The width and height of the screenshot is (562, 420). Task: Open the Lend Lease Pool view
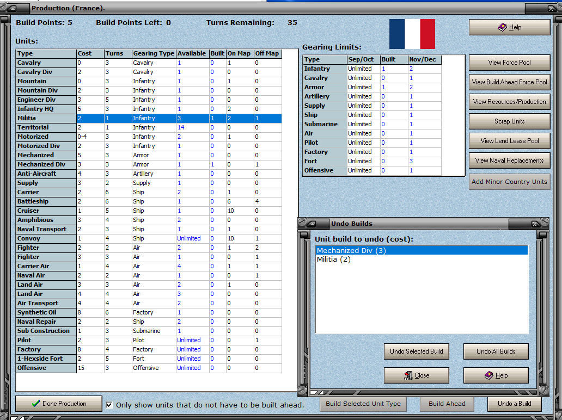click(509, 140)
